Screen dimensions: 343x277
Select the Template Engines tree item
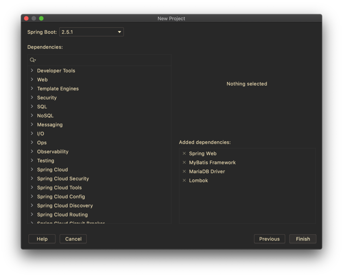point(58,89)
